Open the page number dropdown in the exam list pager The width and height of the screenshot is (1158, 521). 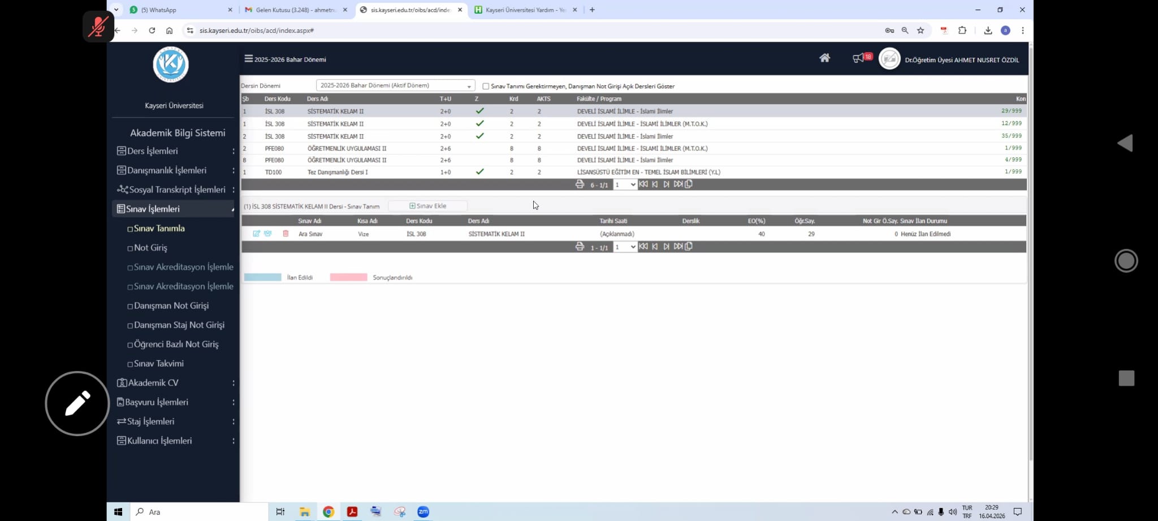click(x=625, y=247)
